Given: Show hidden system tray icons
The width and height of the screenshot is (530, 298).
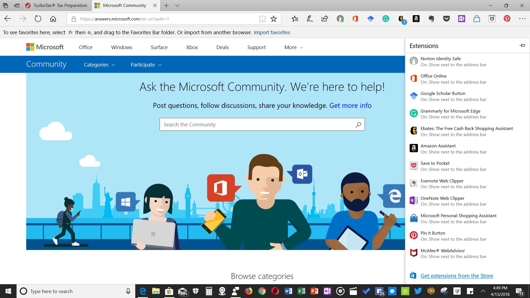Looking at the screenshot, I should 483,291.
